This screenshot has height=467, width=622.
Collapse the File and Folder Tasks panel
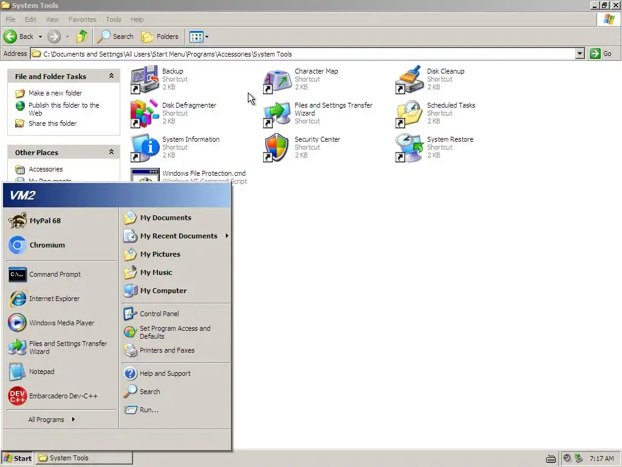point(112,76)
